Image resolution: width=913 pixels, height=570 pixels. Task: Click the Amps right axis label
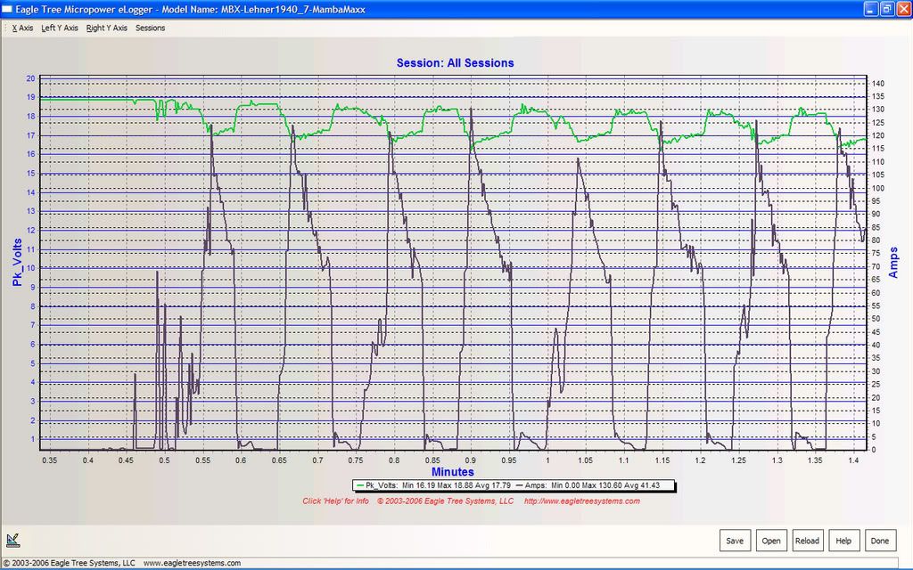point(894,263)
